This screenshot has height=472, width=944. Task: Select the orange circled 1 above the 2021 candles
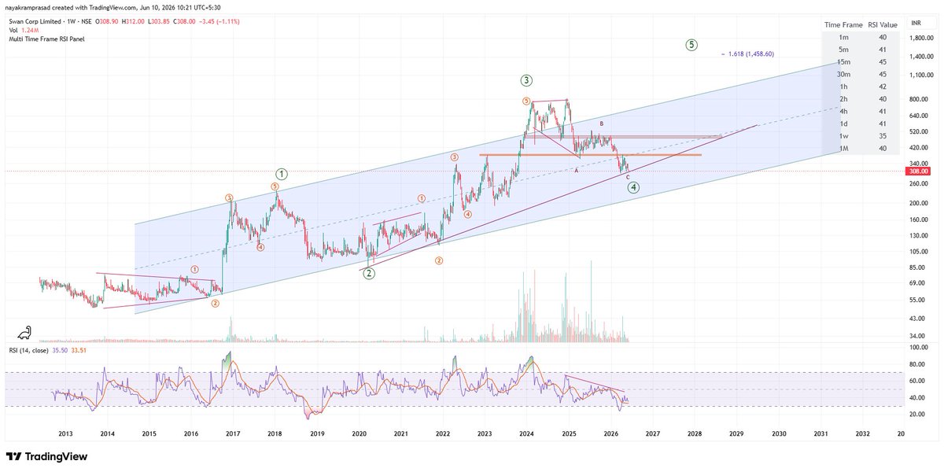422,198
